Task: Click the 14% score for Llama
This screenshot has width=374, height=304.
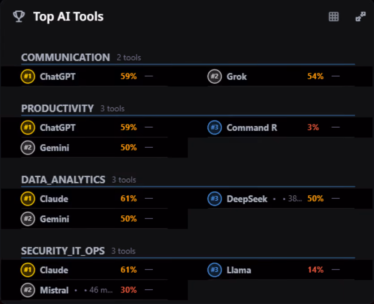Action: (x=315, y=270)
